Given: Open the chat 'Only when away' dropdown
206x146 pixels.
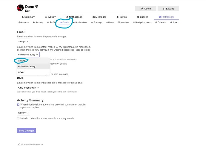Looking at the screenshot, I should coord(28,88).
